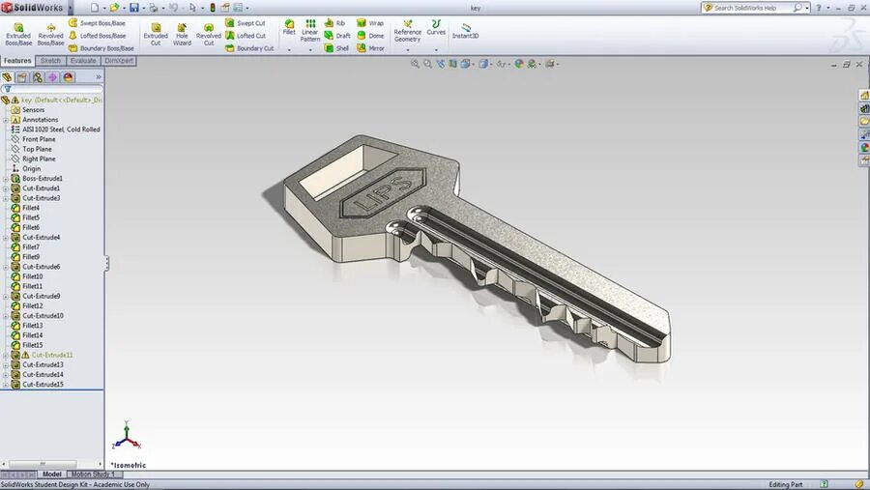The height and width of the screenshot is (490, 870).
Task: Choose Boundary Boss/Base feature
Action: tap(101, 48)
